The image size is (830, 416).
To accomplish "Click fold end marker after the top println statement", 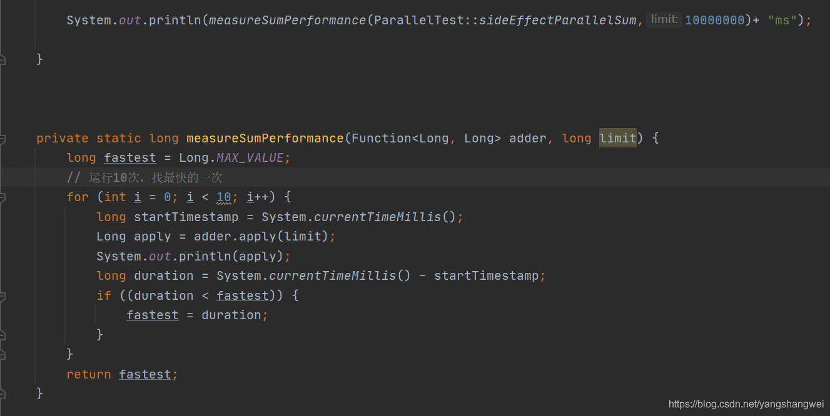I will coord(3,59).
